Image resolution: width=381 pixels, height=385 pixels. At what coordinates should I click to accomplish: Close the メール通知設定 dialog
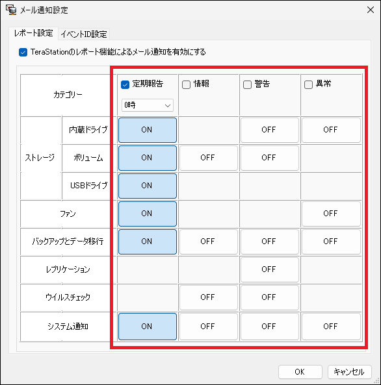pos(371,10)
